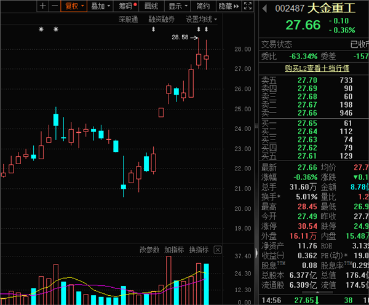Switch to 简约 view
The image size is (369, 305).
tap(203, 6)
